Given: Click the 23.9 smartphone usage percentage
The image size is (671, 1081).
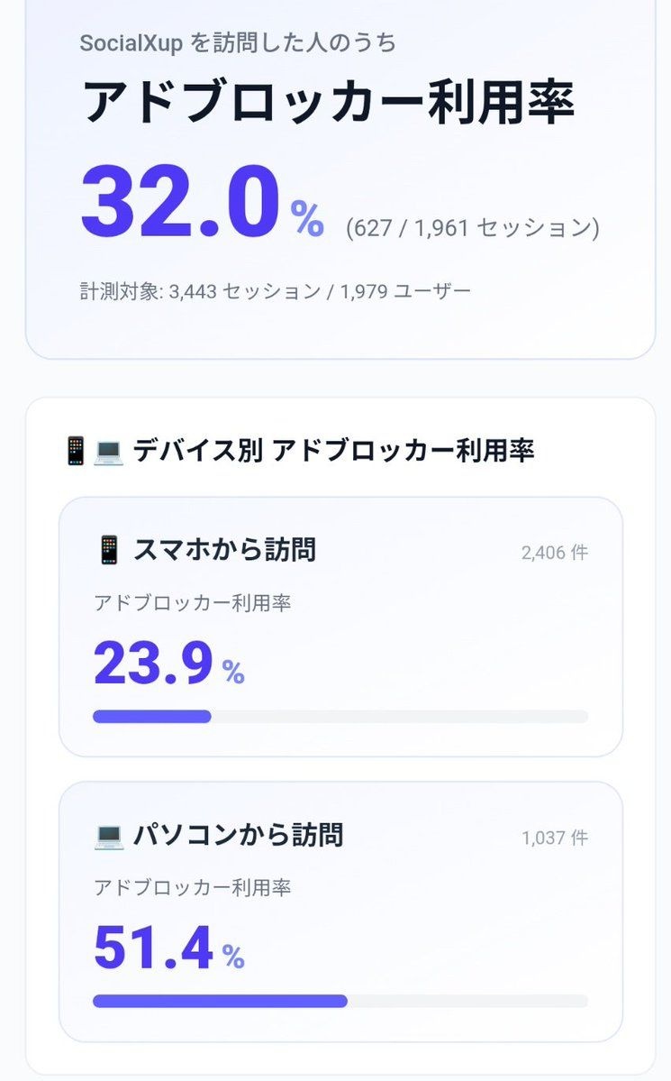Looking at the screenshot, I should pyautogui.click(x=153, y=664).
